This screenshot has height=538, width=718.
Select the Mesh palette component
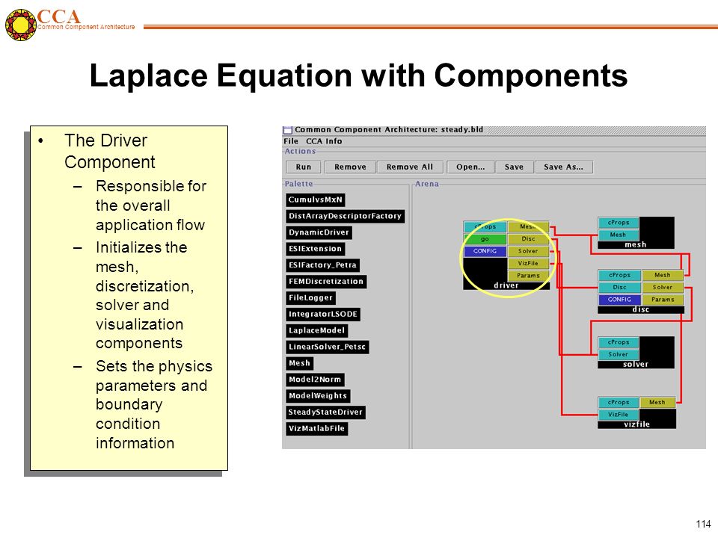pyautogui.click(x=299, y=363)
